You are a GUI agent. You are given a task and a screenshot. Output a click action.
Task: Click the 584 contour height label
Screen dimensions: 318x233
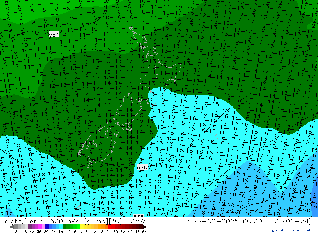click(x=54, y=34)
